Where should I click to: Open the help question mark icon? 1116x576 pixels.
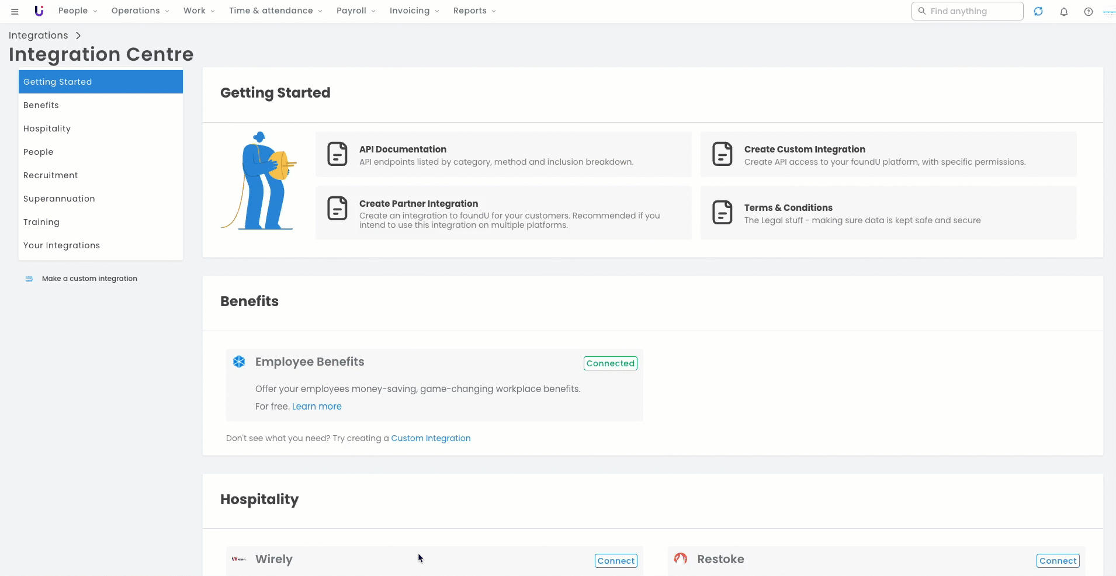click(x=1088, y=12)
